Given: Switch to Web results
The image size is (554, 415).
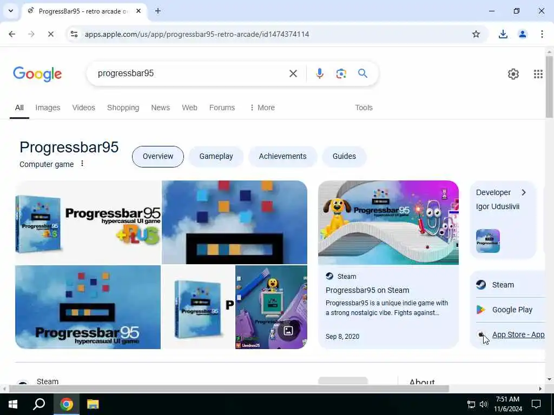Looking at the screenshot, I should [189, 108].
